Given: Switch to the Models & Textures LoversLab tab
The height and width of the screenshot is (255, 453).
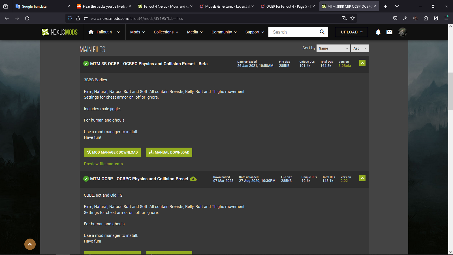Looking at the screenshot, I should 226,6.
